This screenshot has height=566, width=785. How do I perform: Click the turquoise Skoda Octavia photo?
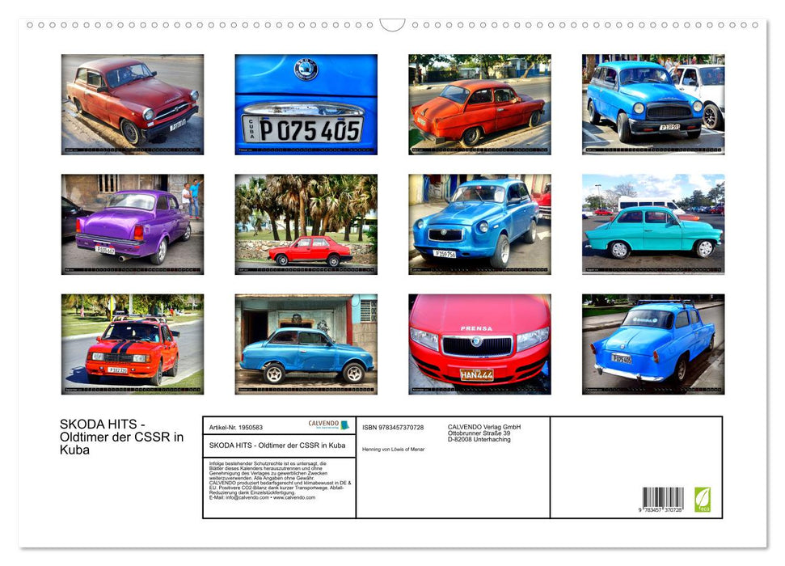652,224
